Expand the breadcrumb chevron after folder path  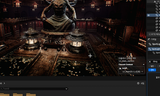[x=4, y=83]
